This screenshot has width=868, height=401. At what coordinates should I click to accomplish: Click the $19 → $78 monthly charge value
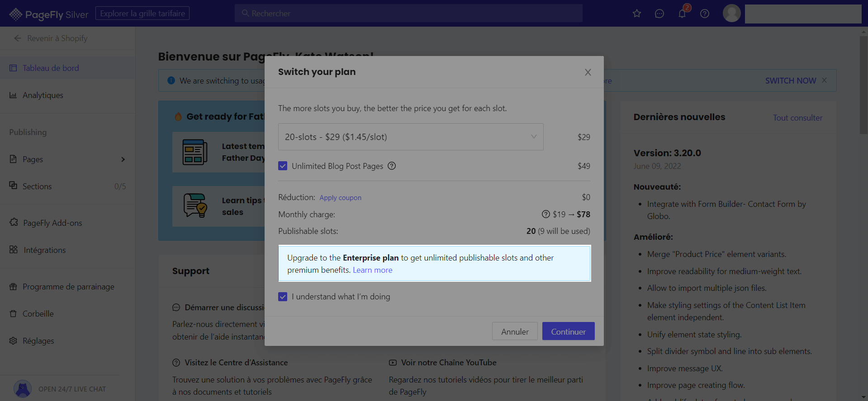[x=571, y=214]
